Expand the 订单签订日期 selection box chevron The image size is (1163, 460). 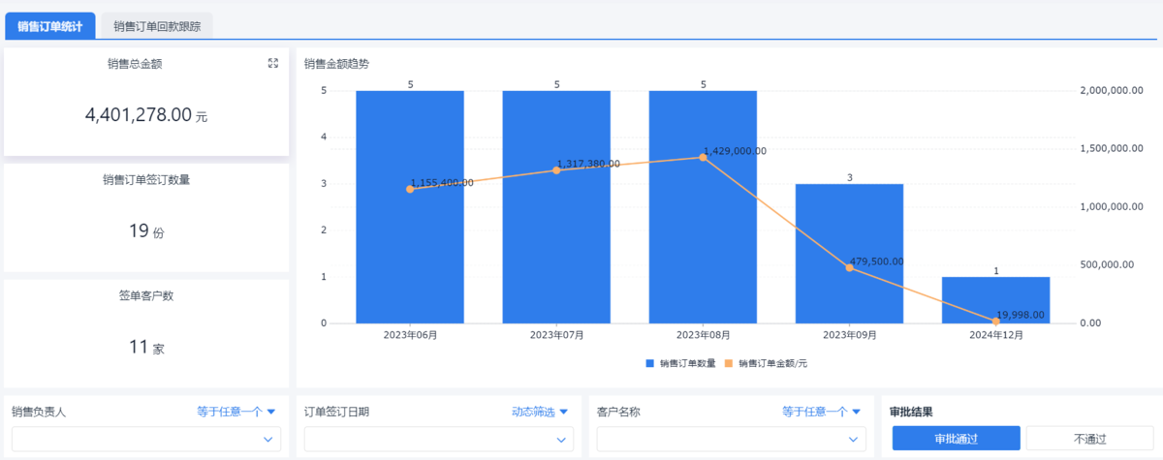pos(561,440)
